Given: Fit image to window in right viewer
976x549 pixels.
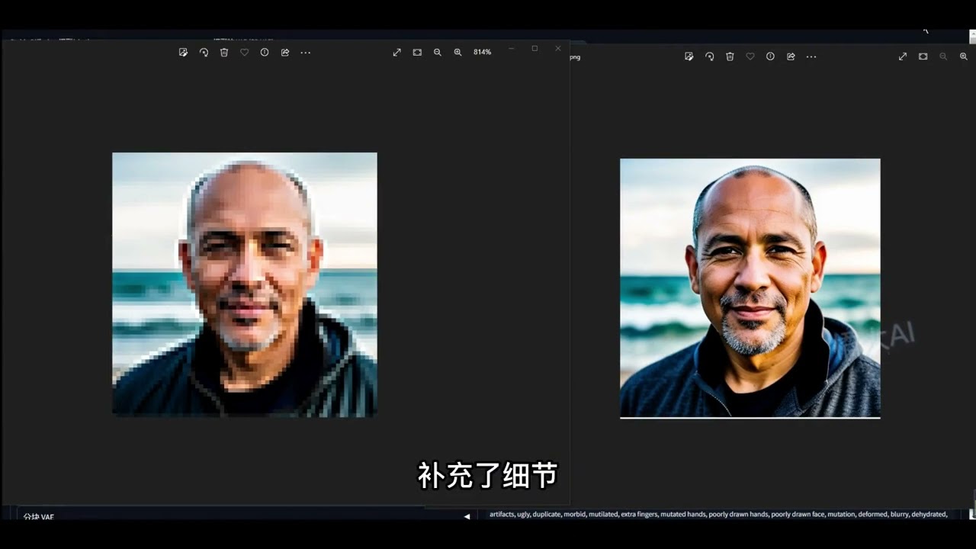Looking at the screenshot, I should 923,56.
